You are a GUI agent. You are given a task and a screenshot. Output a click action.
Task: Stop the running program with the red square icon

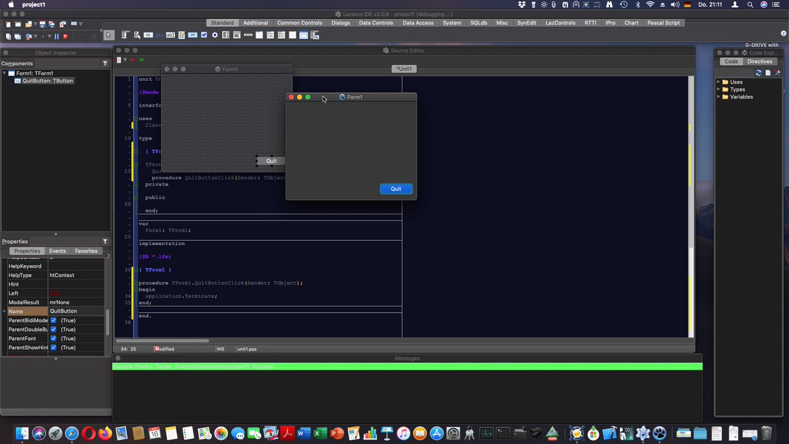pos(66,36)
